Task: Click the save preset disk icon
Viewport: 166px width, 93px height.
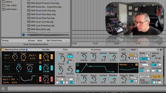Action: (x=161, y=50)
